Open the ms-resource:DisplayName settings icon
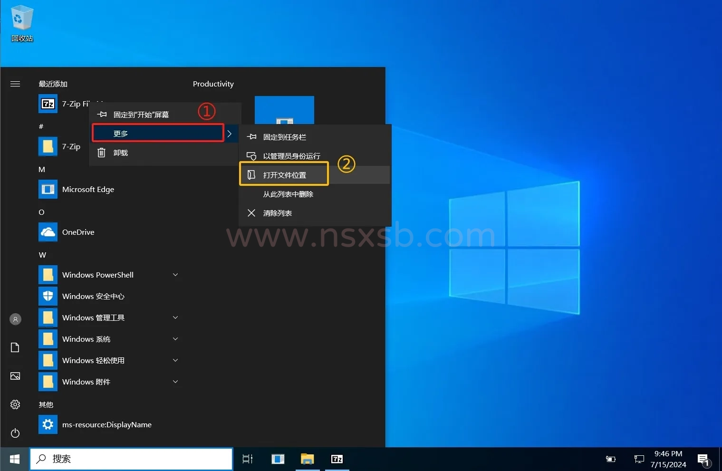This screenshot has width=722, height=471. point(48,424)
